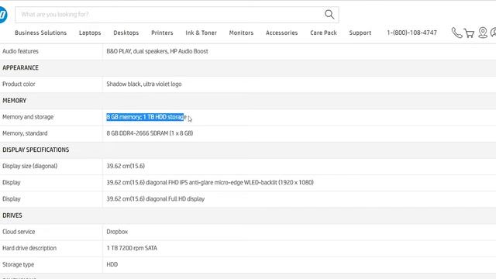The image size is (496, 279).
Task: Open the Printers menu
Action: 162,33
